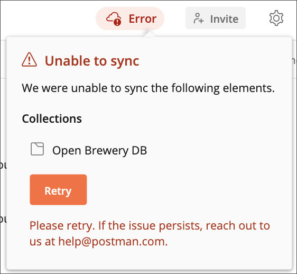Click the Please retry instruction text
Screen dimensions: 297x274
[150, 234]
